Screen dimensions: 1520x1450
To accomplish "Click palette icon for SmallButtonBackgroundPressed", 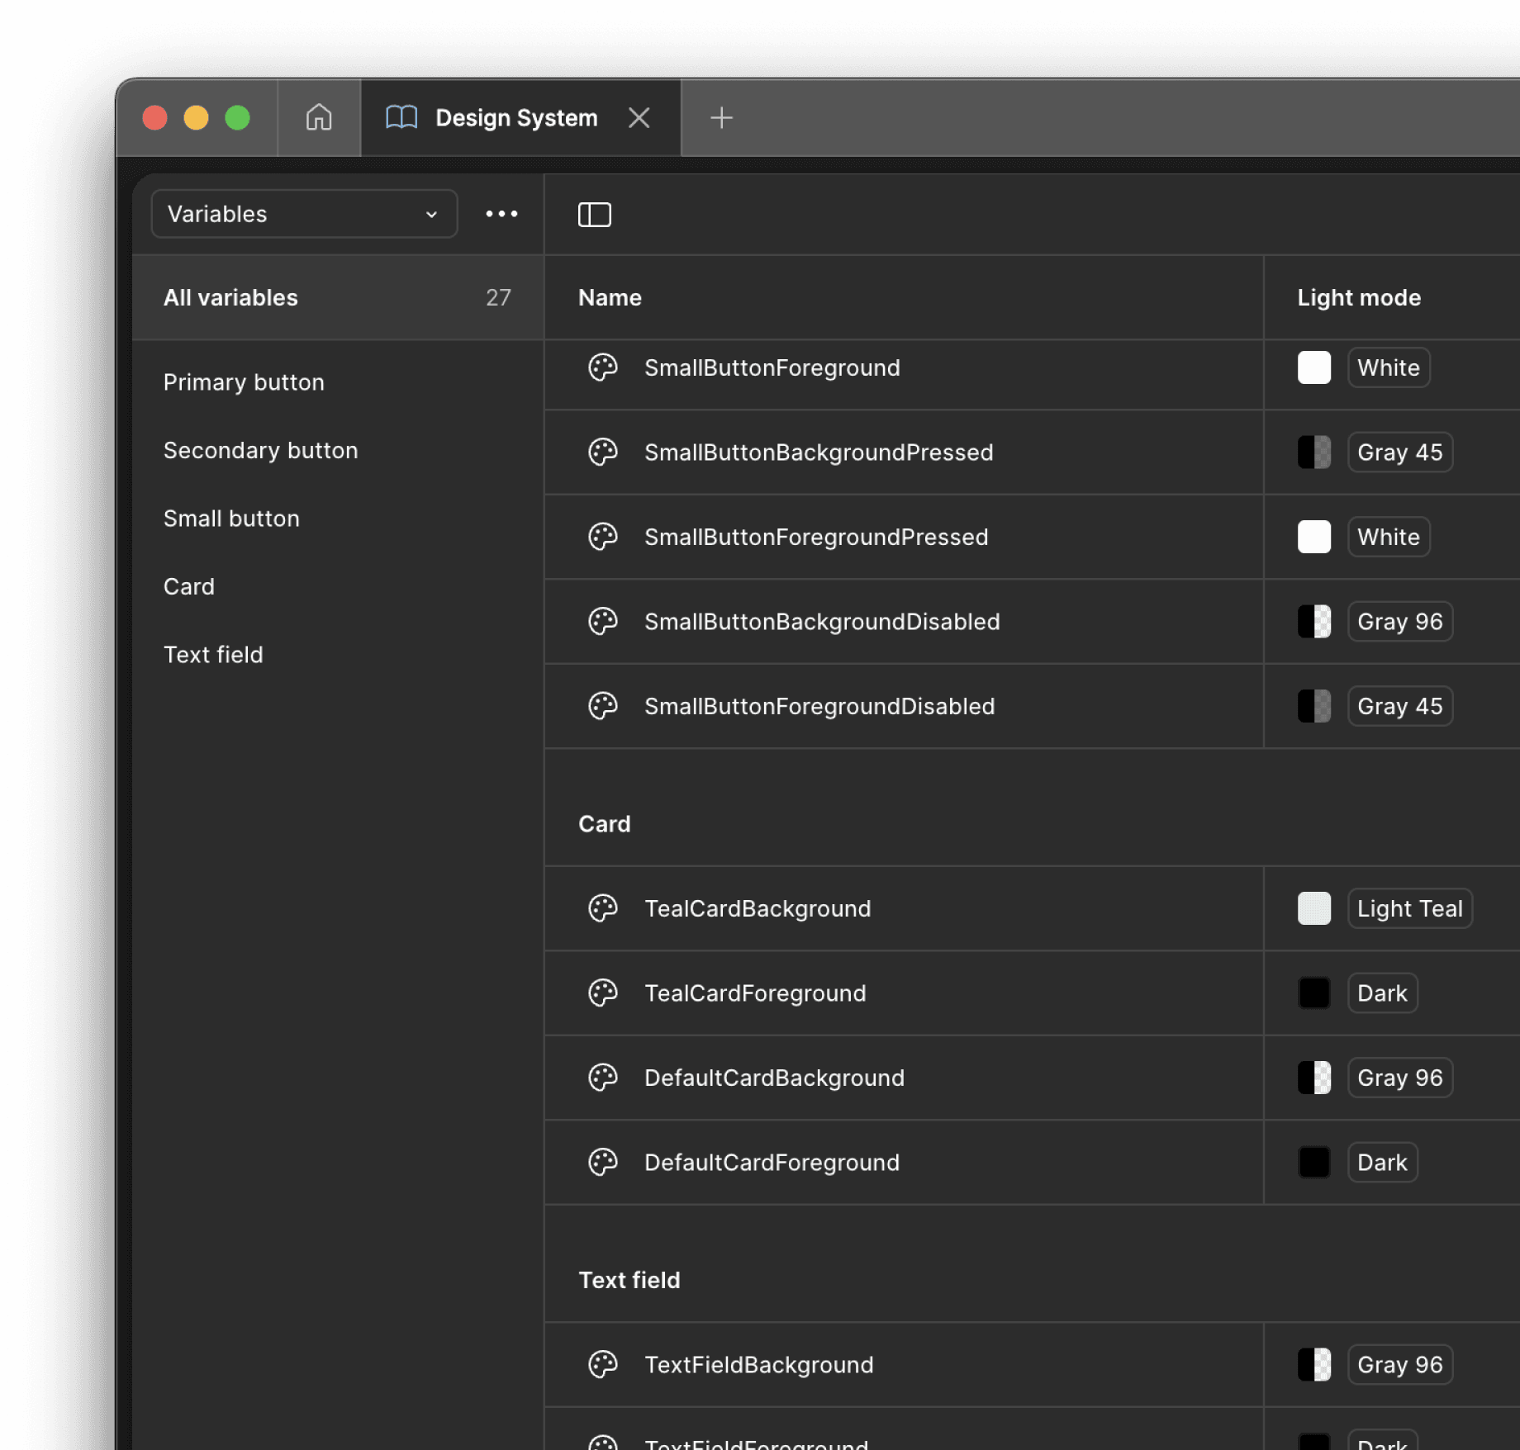I will (x=602, y=452).
